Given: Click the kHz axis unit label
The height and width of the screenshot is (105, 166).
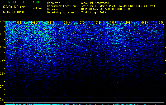Looking at the screenshot, I should pyautogui.click(x=2, y=21).
